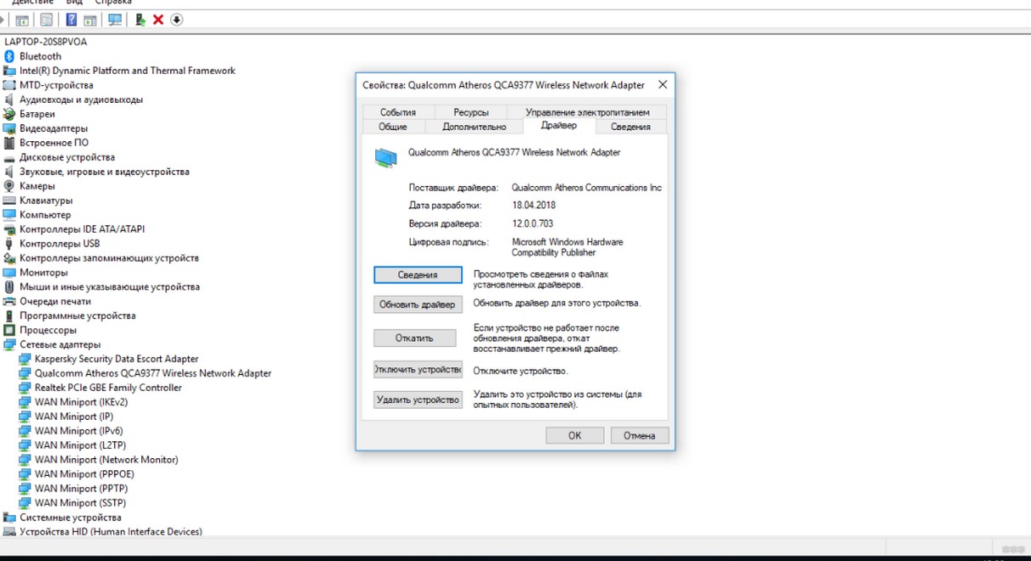This screenshot has height=561, width=1031.
Task: Click the scan for hardware changes monitor icon
Action: pos(115,20)
